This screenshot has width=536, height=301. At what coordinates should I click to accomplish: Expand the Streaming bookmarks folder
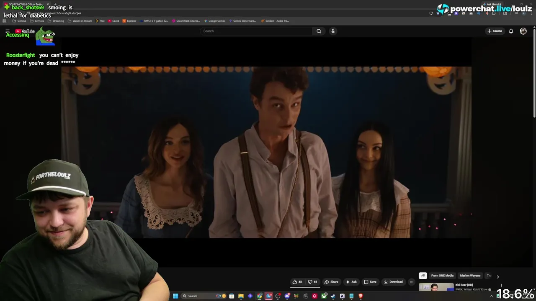click(x=56, y=21)
